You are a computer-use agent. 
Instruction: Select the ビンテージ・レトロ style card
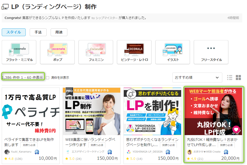tap(134, 52)
